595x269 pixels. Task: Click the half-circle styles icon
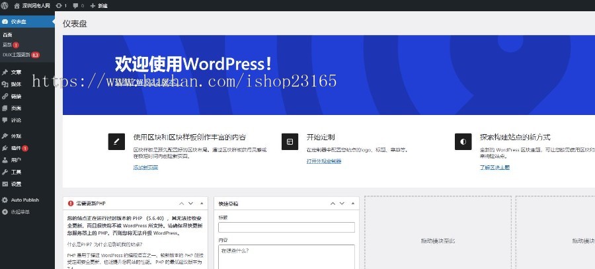[x=463, y=141]
